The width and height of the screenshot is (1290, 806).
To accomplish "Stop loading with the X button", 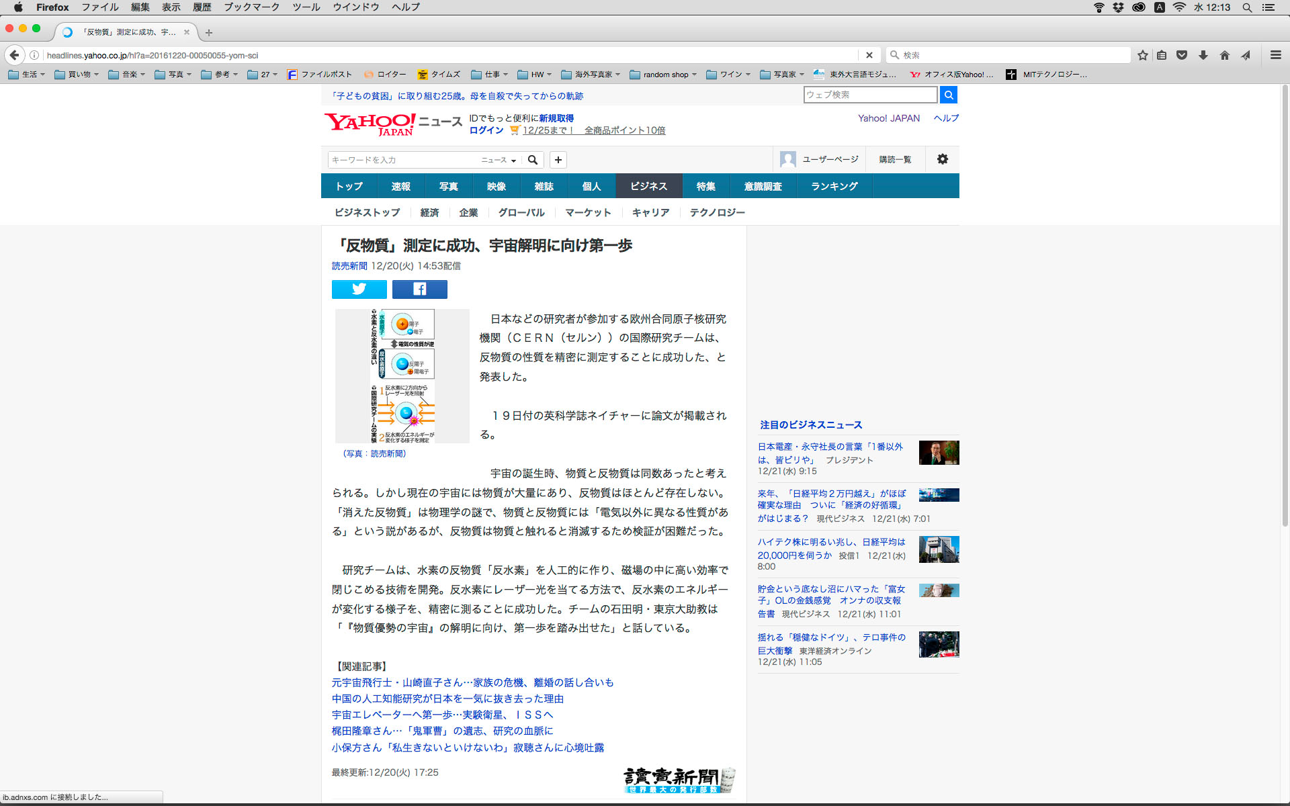I will (869, 55).
